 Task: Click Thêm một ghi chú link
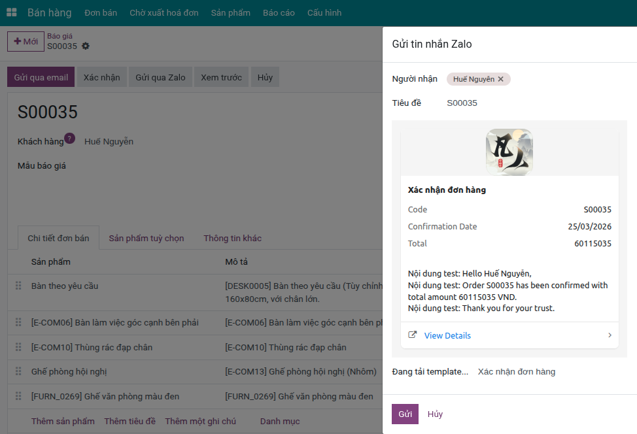200,421
